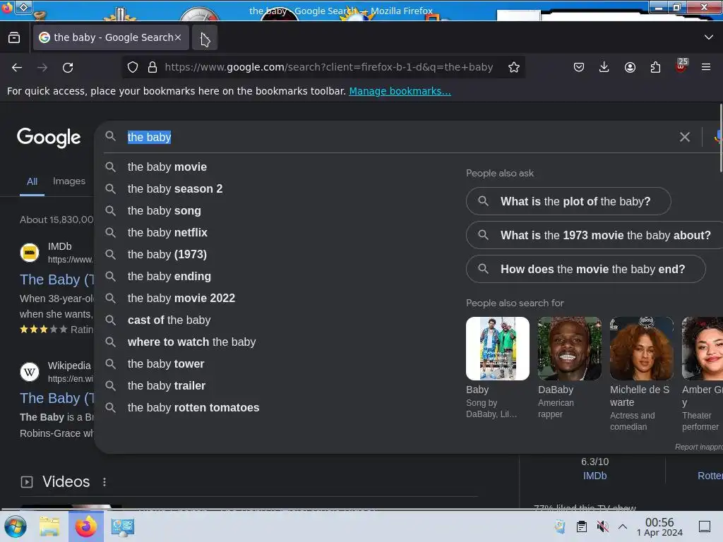This screenshot has width=723, height=542.
Task: Click the site padlock security icon
Action: tap(153, 67)
